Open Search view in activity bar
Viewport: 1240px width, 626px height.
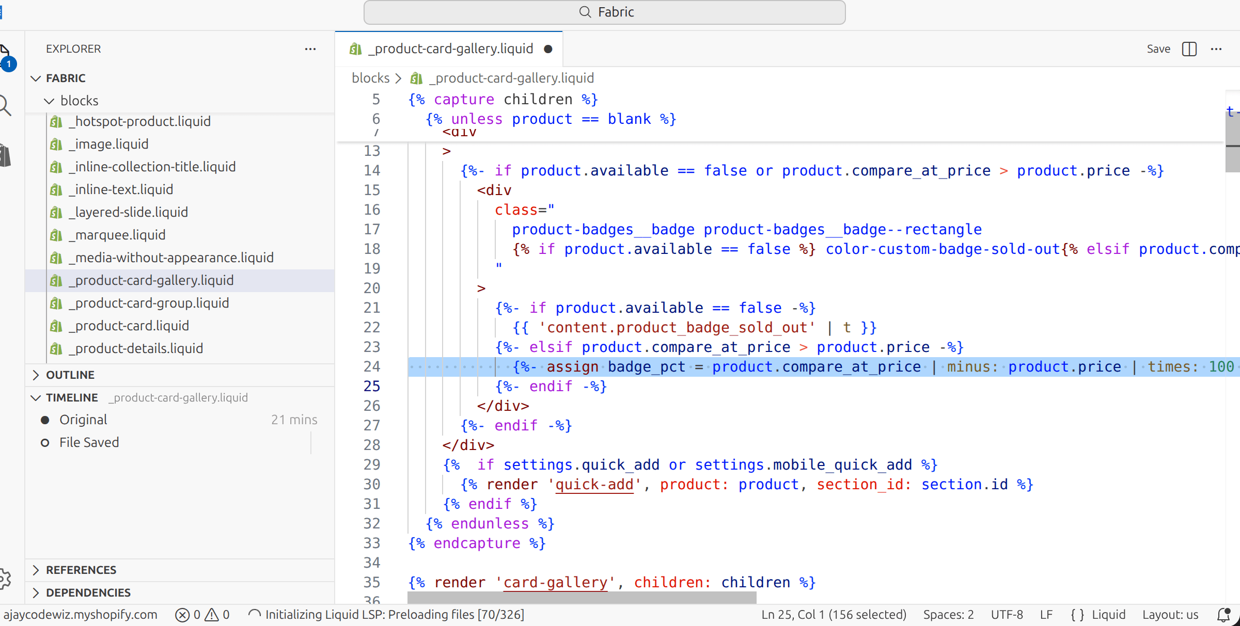tap(5, 105)
